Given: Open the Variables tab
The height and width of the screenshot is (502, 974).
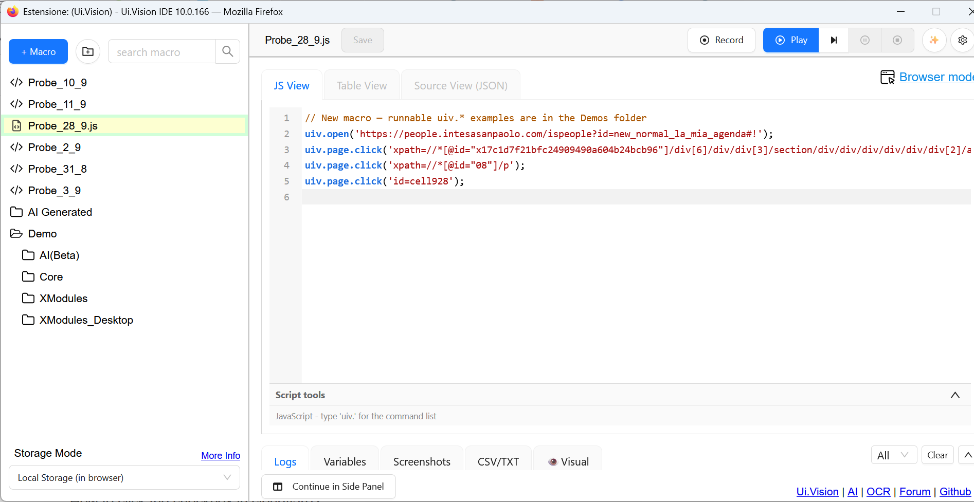Looking at the screenshot, I should (x=345, y=461).
